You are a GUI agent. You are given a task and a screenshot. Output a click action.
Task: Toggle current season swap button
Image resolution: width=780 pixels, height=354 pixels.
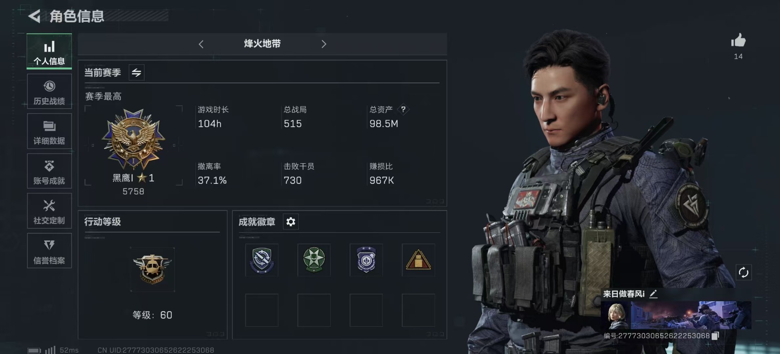[136, 73]
